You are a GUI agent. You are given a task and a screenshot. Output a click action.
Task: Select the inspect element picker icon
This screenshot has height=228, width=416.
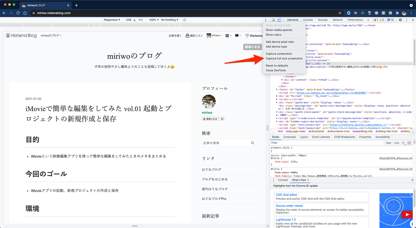coord(274,20)
